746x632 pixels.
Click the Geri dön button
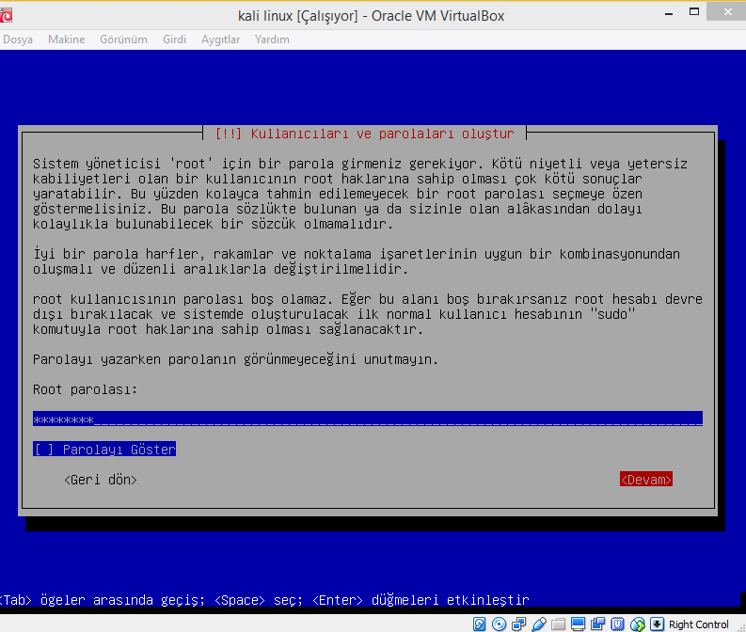tap(101, 480)
